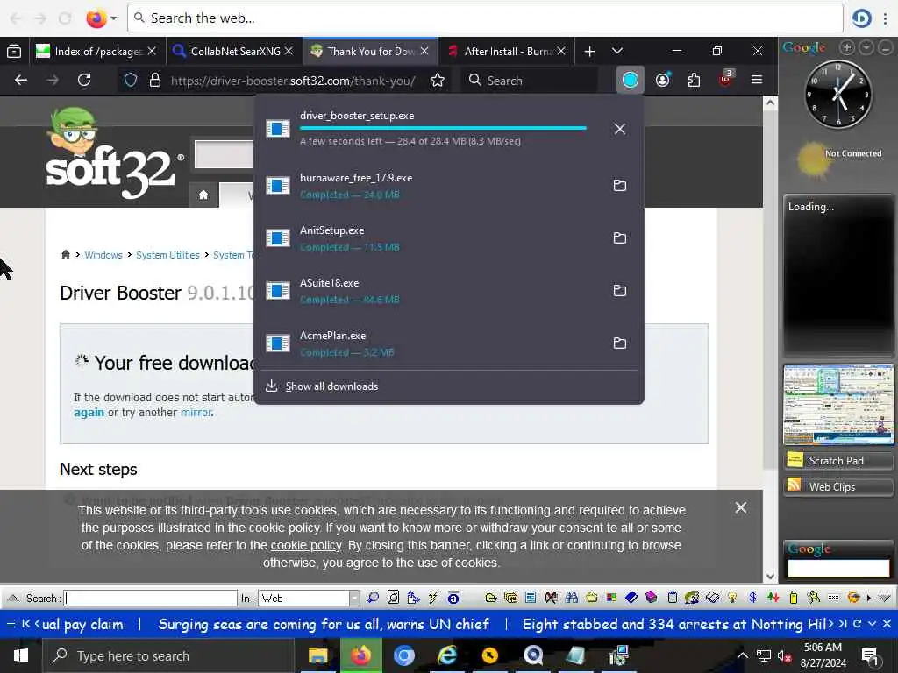898x673 pixels.
Task: Open containing folder for ASuite18.exe
Action: pos(620,291)
